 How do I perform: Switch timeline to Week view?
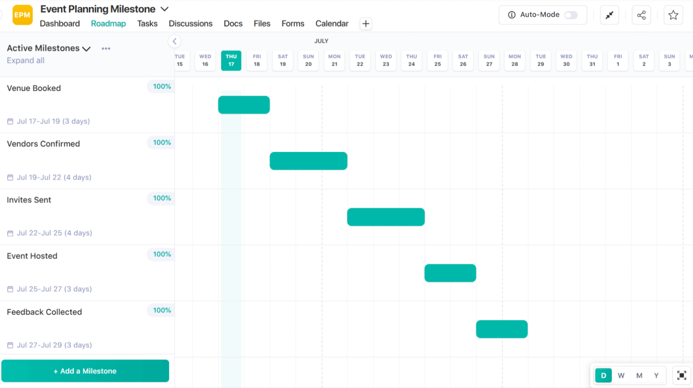click(621, 375)
